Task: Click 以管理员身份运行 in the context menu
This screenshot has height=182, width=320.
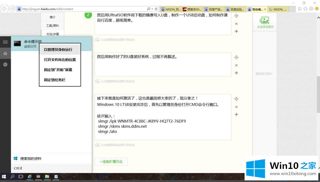Action: [58, 50]
